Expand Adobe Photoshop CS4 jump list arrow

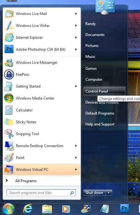coord(76,49)
